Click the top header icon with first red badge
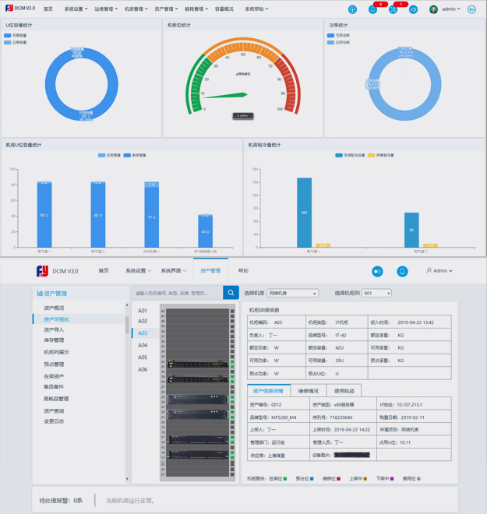 pos(372,9)
